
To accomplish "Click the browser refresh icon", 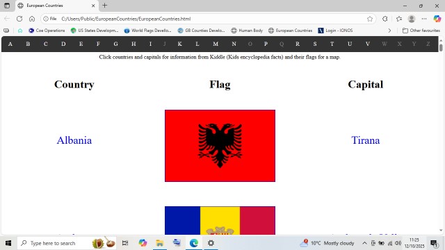I will [x=19, y=19].
